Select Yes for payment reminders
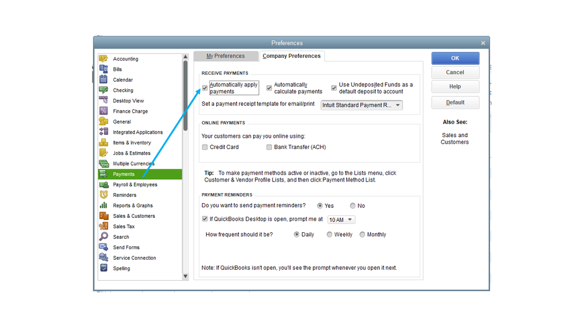 click(320, 205)
